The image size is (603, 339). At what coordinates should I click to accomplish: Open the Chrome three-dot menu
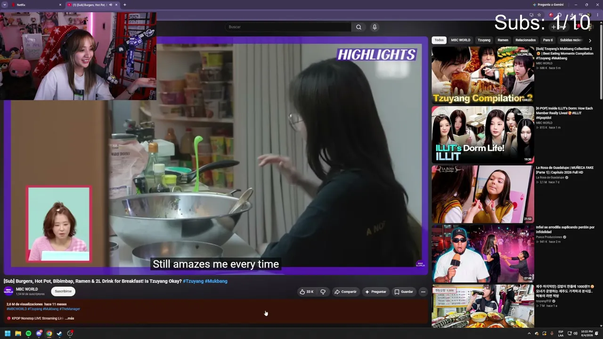597,15
